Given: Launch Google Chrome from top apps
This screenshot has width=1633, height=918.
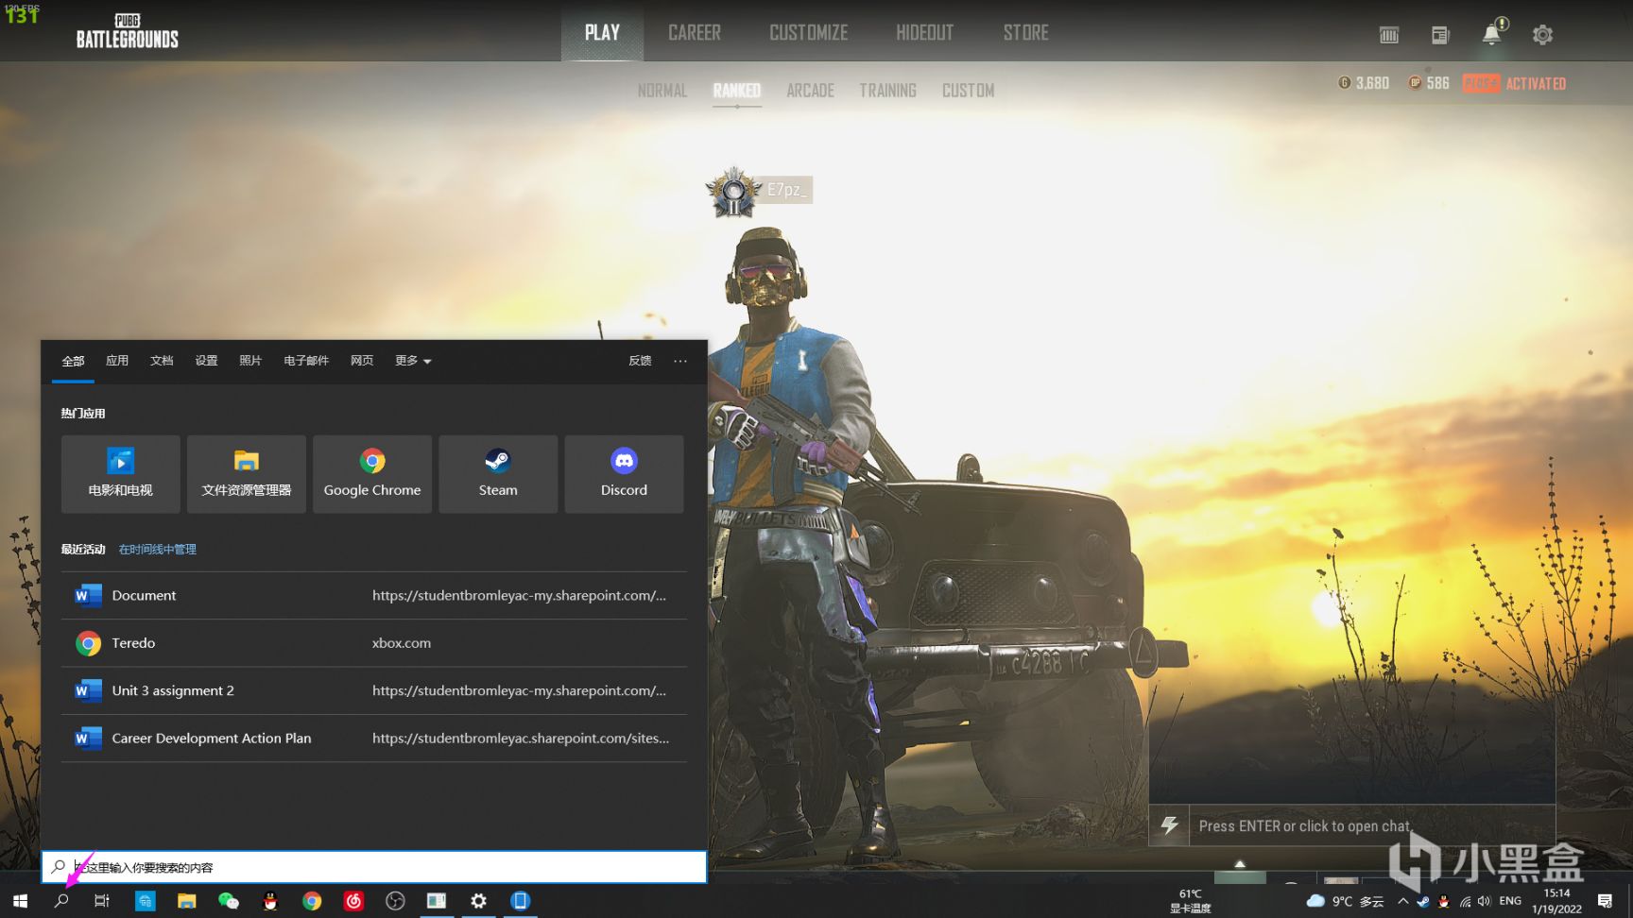Looking at the screenshot, I should click(x=372, y=474).
